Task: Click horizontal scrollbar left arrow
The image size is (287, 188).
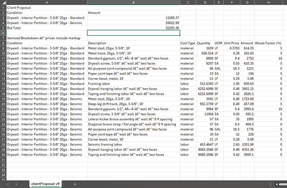Action: coord(277,184)
